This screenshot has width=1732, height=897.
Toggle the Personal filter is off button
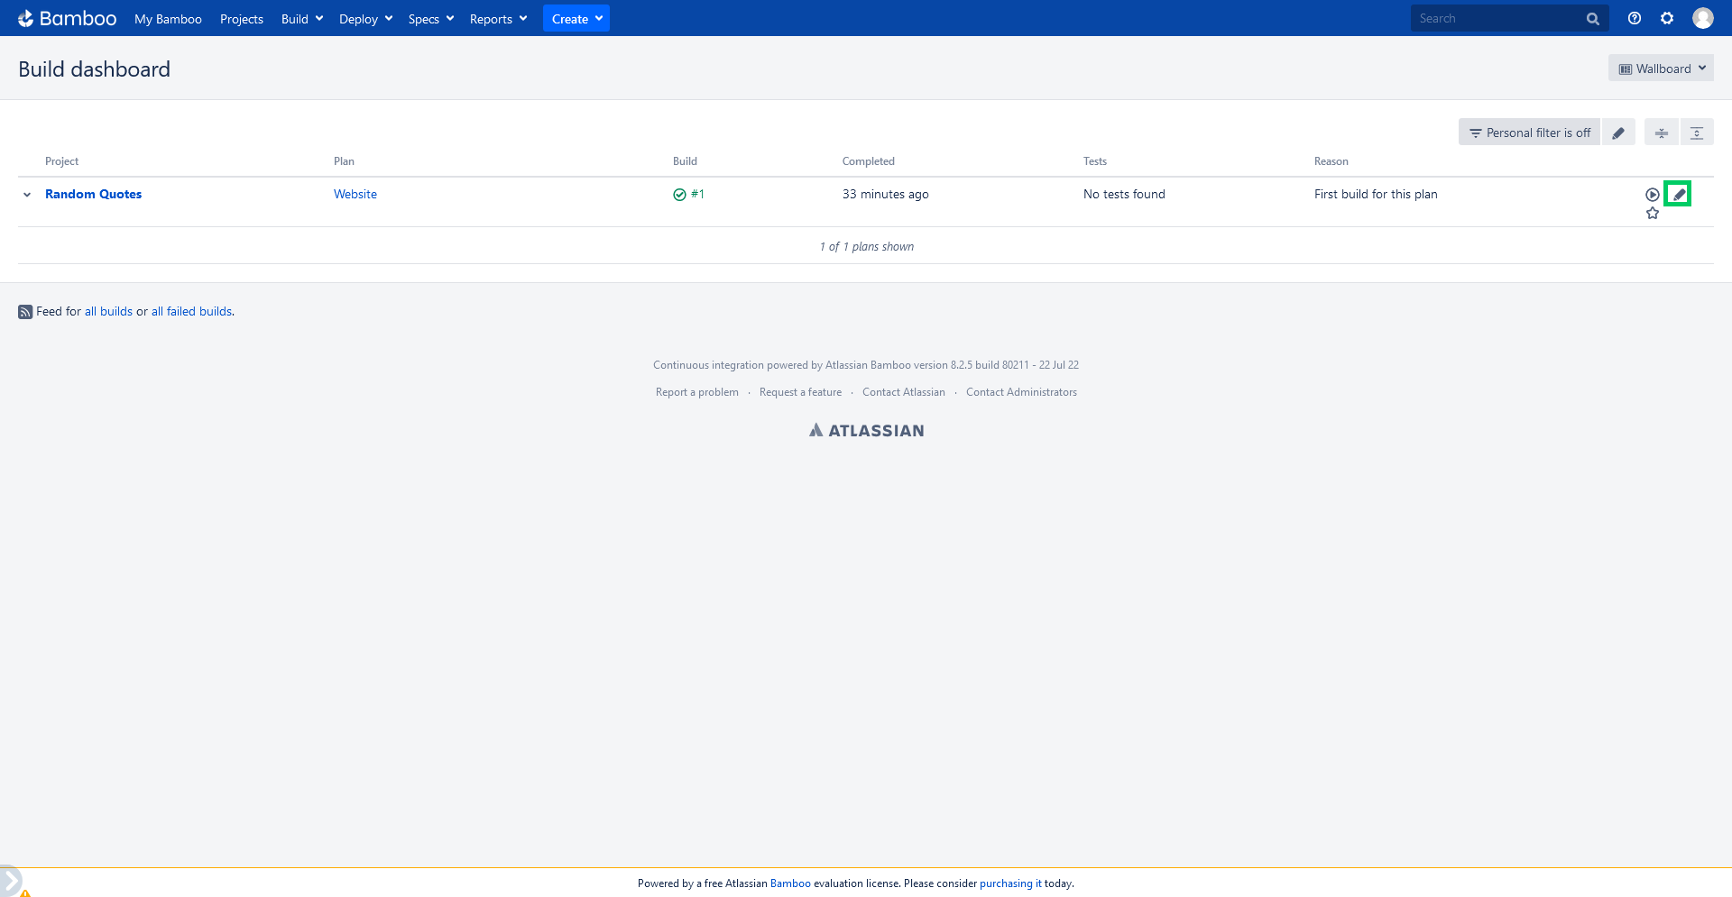[x=1529, y=133]
